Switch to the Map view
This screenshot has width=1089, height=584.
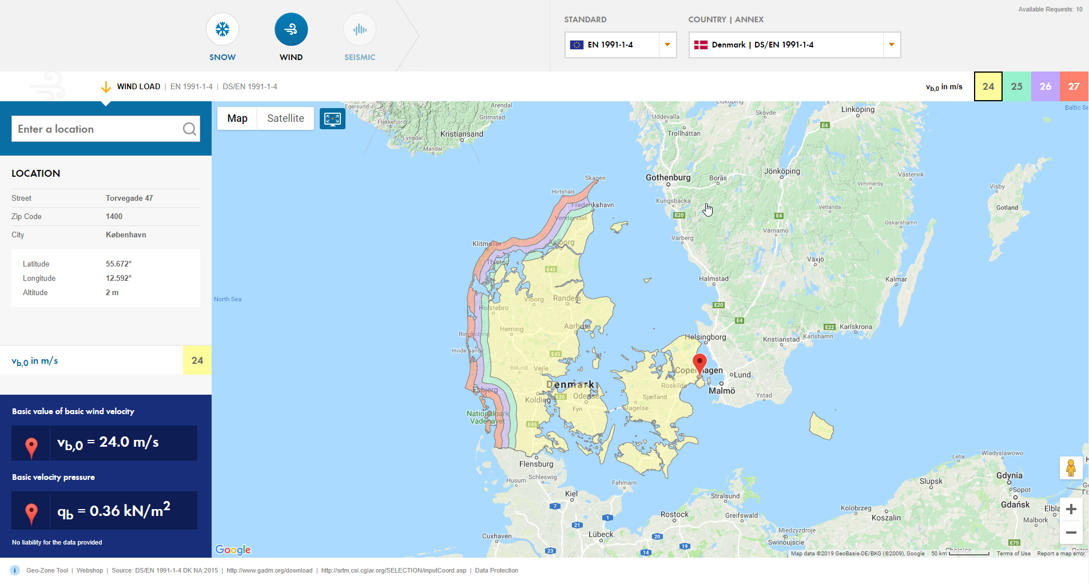(237, 118)
